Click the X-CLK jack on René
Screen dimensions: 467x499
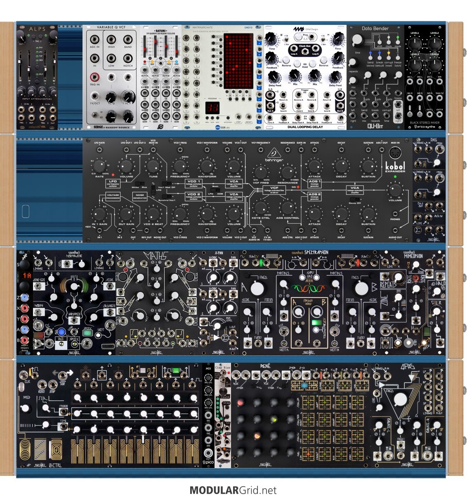click(236, 375)
